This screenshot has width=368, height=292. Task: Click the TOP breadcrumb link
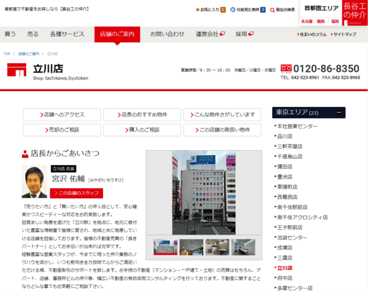pyautogui.click(x=7, y=54)
